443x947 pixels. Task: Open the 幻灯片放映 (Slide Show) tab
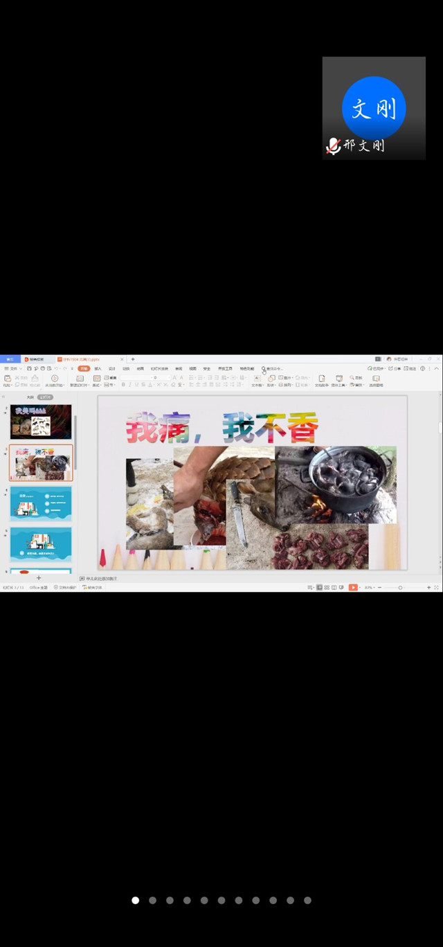point(159,368)
